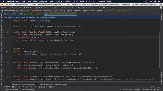This screenshot has height=91, width=163.
Task: Click the Sync/Reload from disk icon
Action: (8, 8)
